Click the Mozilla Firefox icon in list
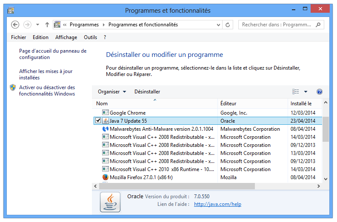This screenshot has height=222, width=337. pyautogui.click(x=106, y=177)
